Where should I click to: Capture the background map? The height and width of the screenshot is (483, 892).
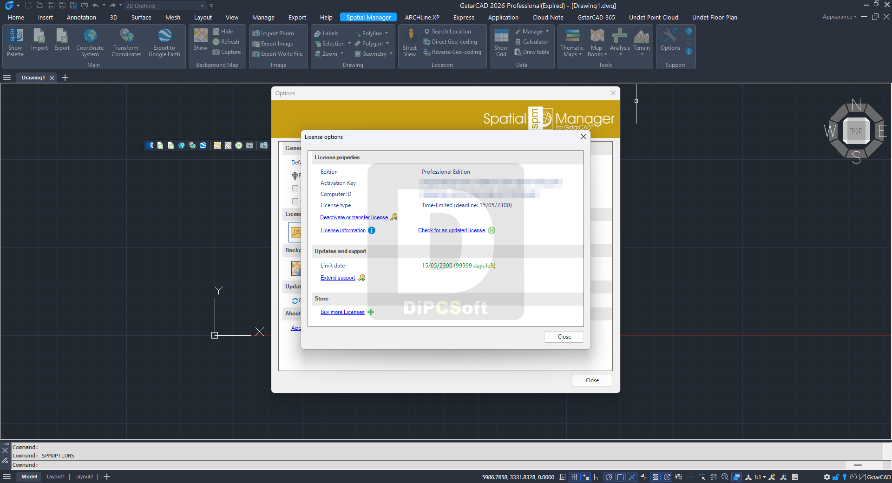point(227,52)
